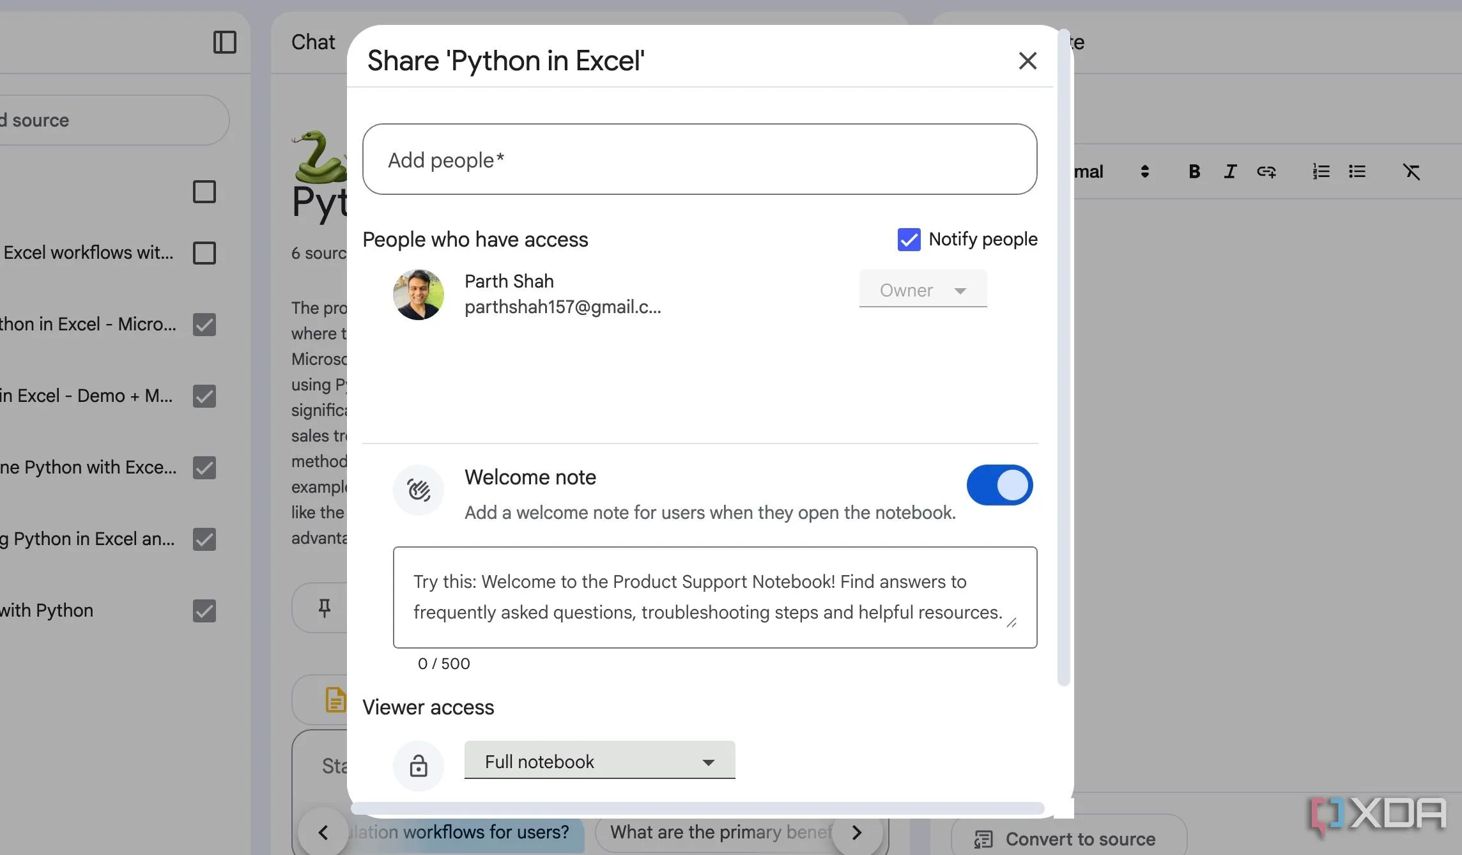Image resolution: width=1462 pixels, height=855 pixels.
Task: Turn off the Welcome note toggle
Action: click(x=999, y=485)
